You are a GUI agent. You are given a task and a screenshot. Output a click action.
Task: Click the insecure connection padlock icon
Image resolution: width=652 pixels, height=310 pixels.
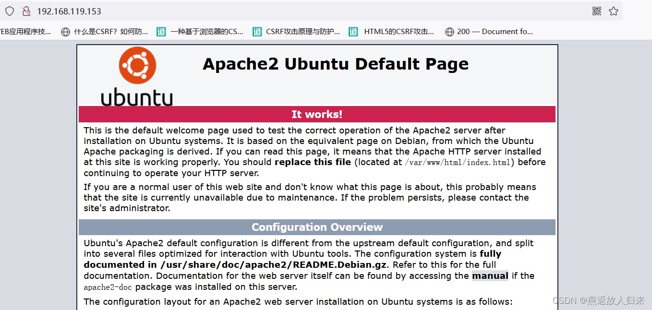coord(26,11)
